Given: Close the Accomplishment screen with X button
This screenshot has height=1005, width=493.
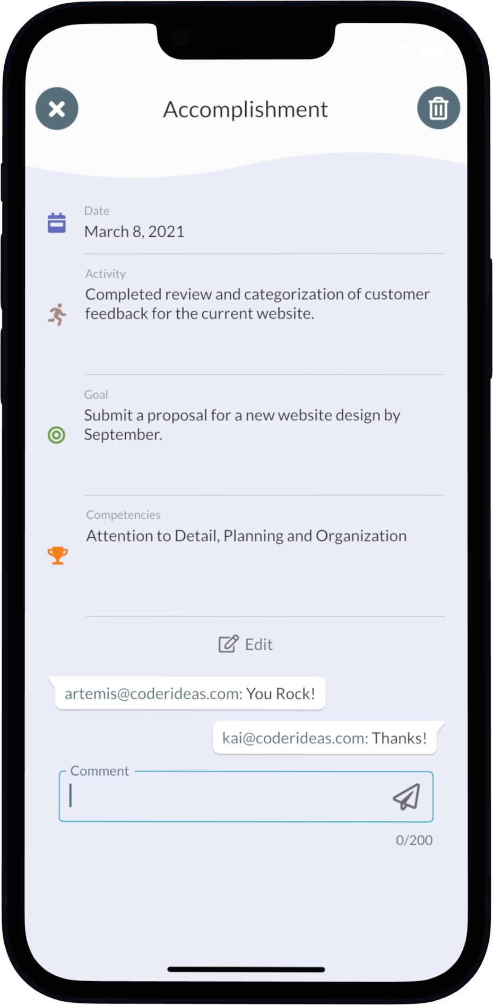Looking at the screenshot, I should click(x=57, y=109).
